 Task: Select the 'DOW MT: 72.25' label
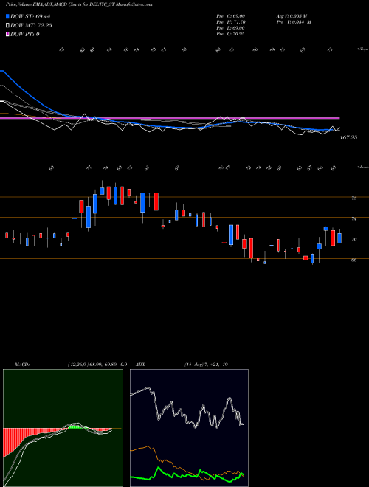[x=31, y=25]
